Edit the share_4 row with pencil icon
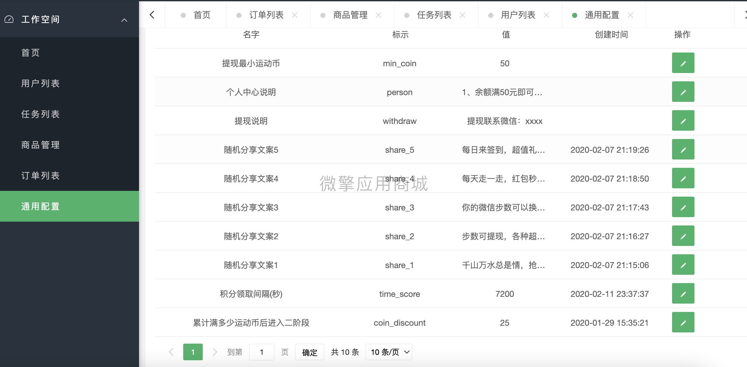This screenshot has width=747, height=367. (x=683, y=178)
